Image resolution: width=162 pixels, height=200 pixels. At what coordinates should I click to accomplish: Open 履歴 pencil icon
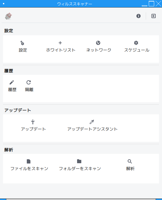[12, 82]
